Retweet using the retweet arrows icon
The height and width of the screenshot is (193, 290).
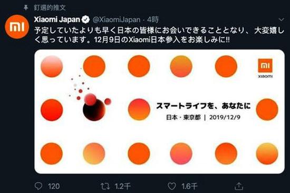(105, 186)
